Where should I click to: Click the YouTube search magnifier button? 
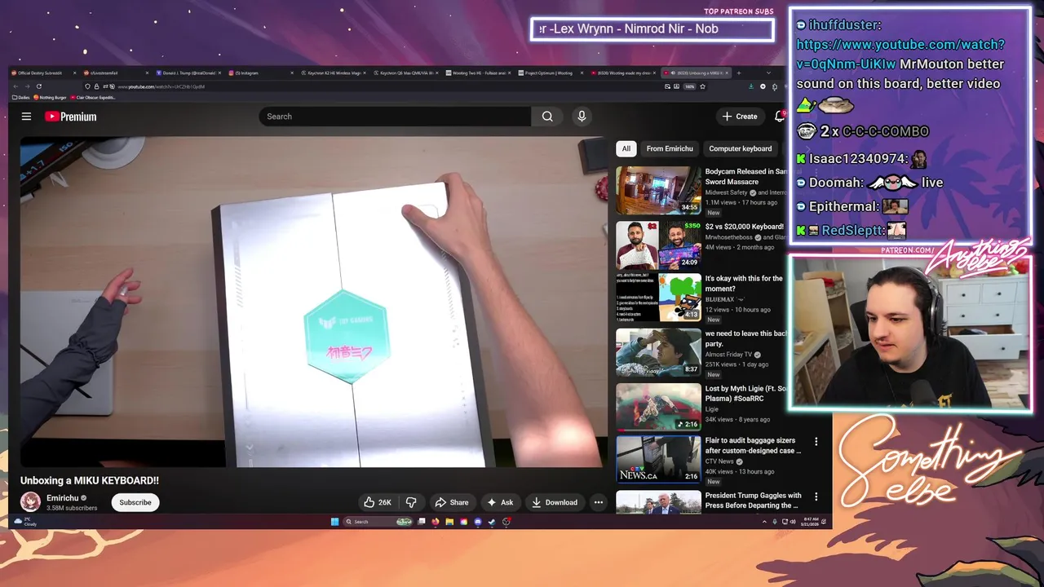(x=547, y=117)
